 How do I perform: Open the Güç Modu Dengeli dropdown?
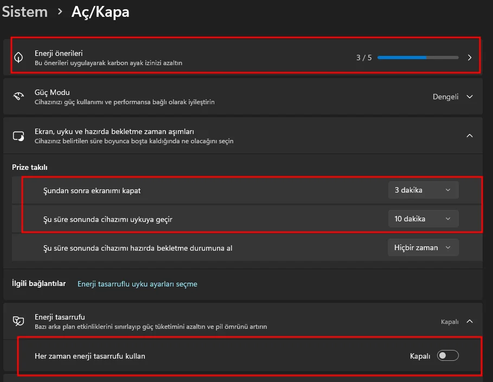click(452, 97)
